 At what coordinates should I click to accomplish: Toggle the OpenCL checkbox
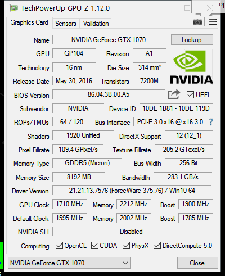click(59, 246)
